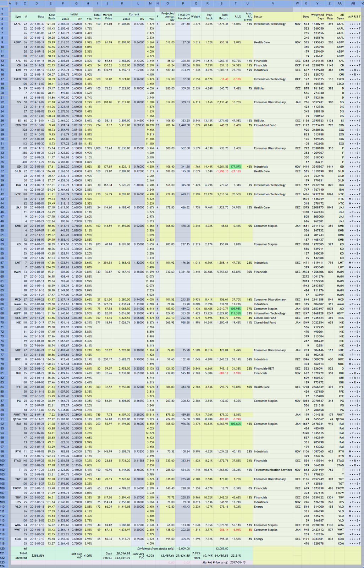Click 'Dividends from stocks sold:' label
The width and height of the screenshot is (364, 568).
pos(156,548)
